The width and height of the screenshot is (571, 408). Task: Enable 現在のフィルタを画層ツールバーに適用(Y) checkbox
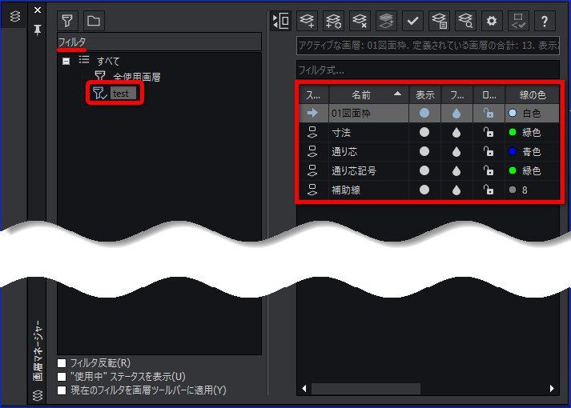62,390
